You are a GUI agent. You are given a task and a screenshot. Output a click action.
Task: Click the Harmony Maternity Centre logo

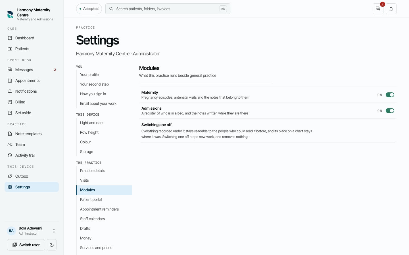pyautogui.click(x=10, y=14)
